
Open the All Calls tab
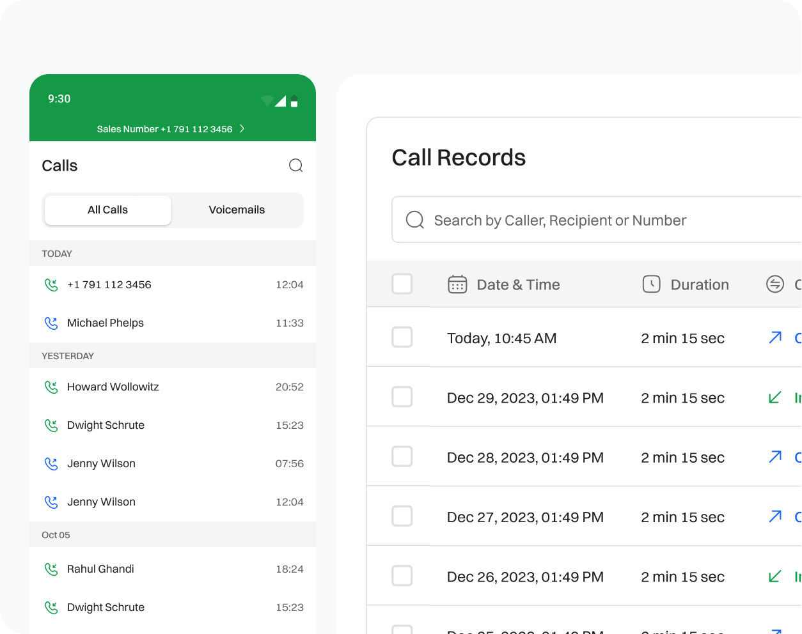107,210
